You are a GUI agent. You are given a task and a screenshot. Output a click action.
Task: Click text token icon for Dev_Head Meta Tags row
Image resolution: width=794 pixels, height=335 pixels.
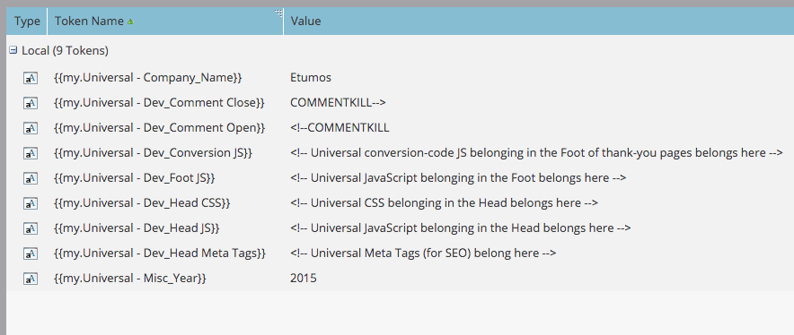31,253
